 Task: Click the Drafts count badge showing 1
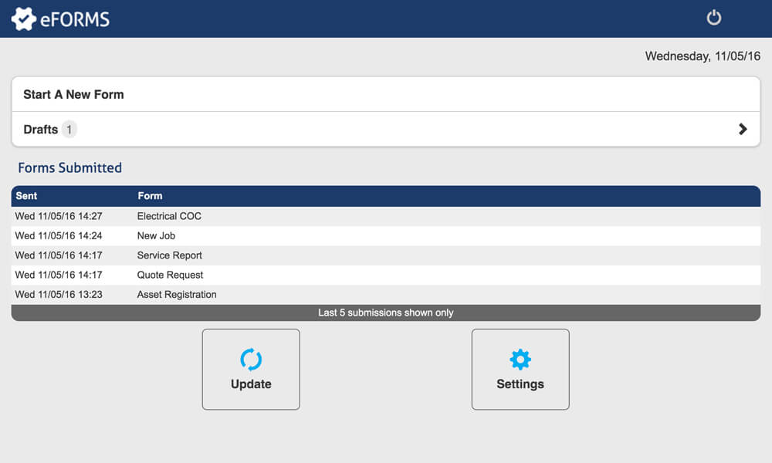coord(69,129)
